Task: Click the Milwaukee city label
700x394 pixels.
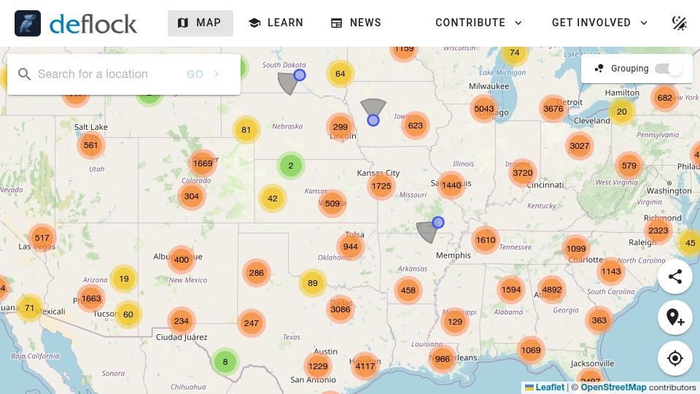Action: pos(489,86)
